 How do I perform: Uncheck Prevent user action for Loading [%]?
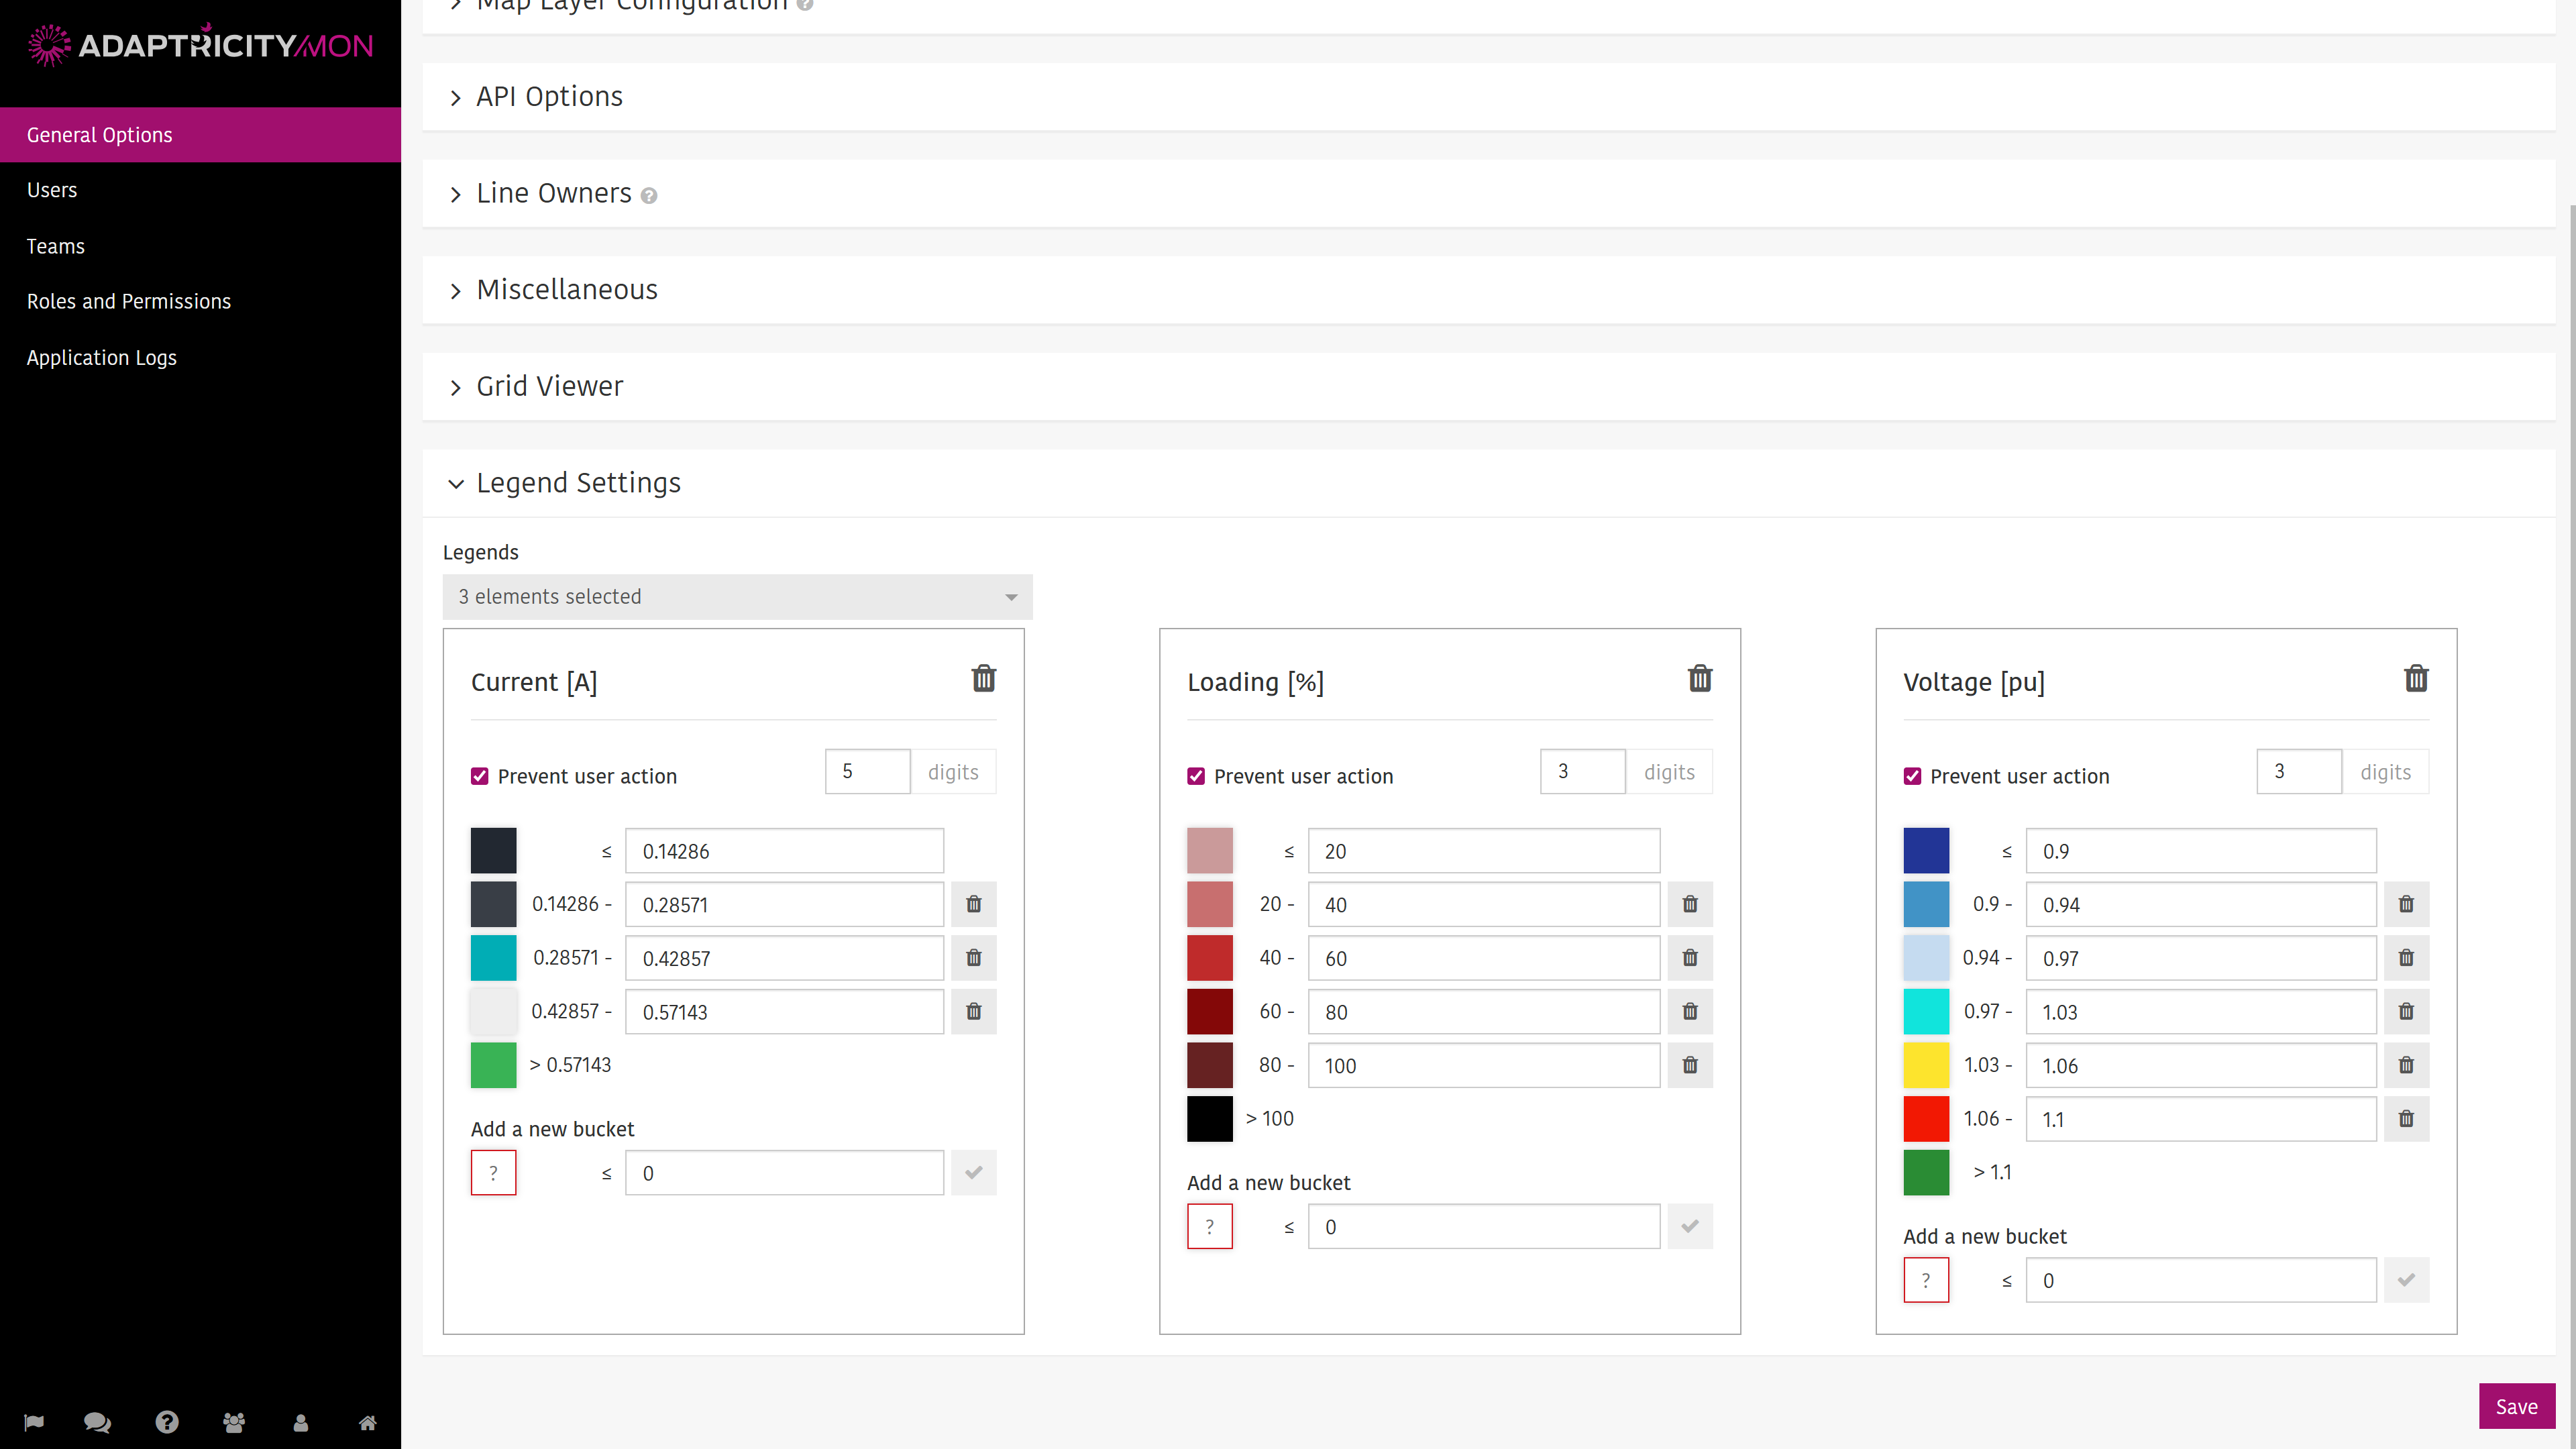(1196, 776)
